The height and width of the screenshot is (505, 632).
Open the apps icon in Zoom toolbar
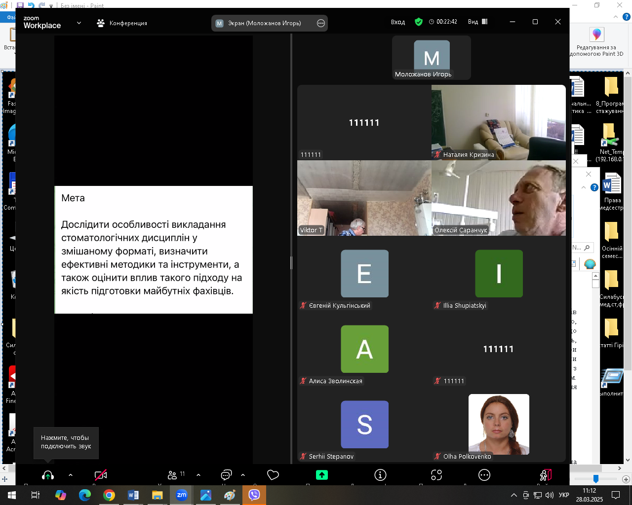coord(436,475)
